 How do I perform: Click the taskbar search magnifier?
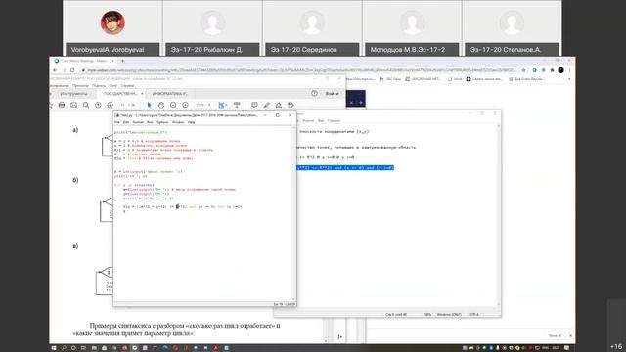coord(64,348)
